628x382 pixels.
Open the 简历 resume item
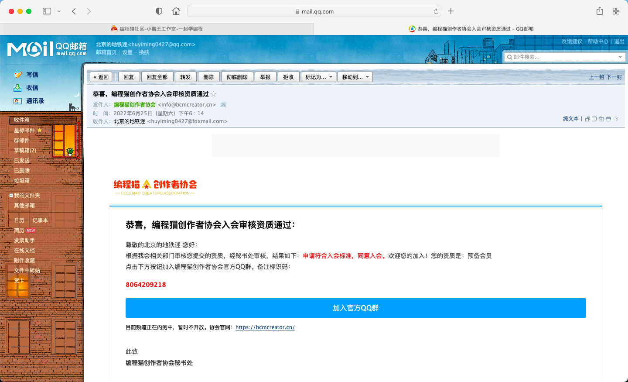pyautogui.click(x=19, y=230)
